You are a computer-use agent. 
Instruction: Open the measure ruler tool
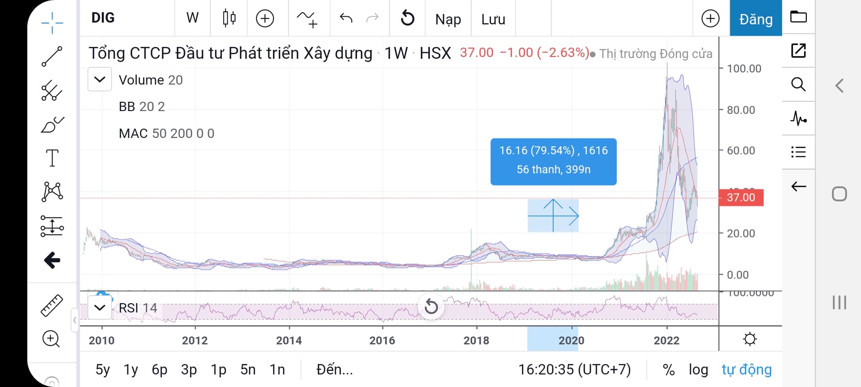coord(52,306)
